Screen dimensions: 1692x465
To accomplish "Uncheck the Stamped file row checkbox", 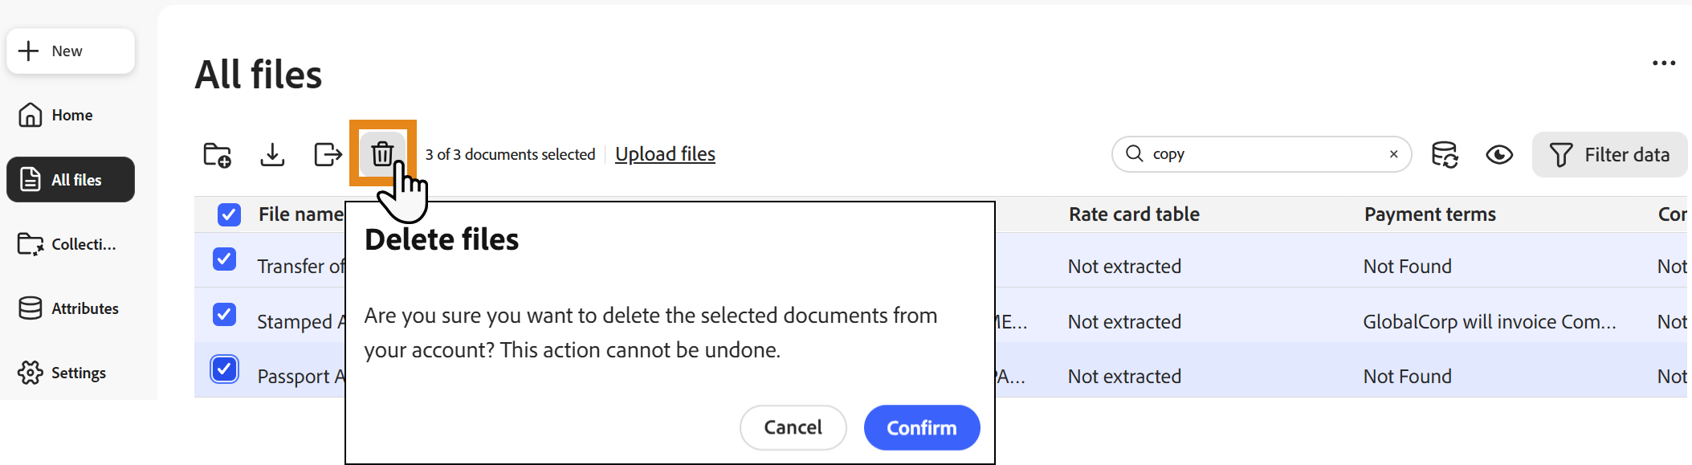I will (224, 314).
